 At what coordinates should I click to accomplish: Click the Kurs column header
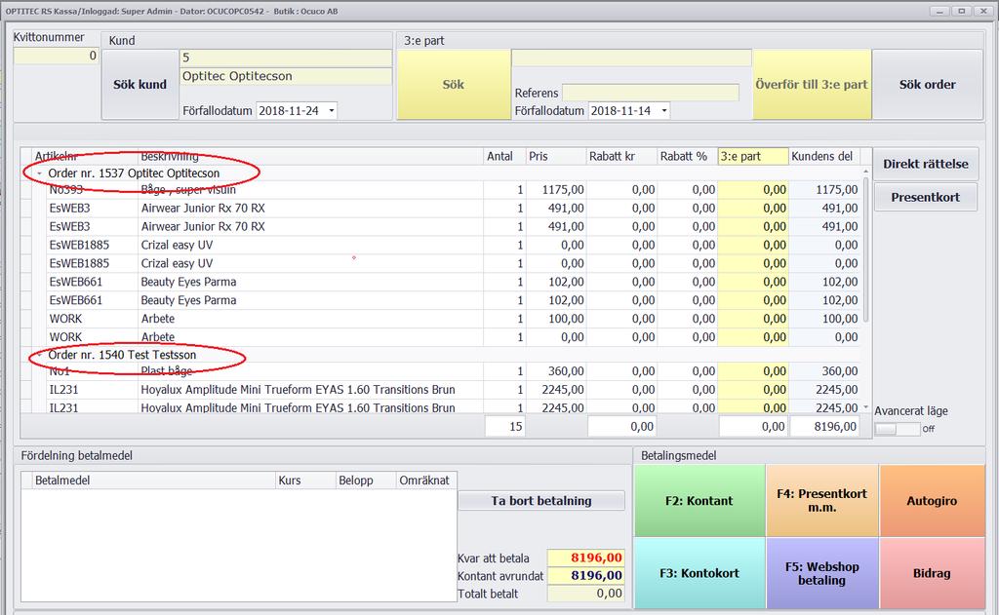tap(305, 480)
